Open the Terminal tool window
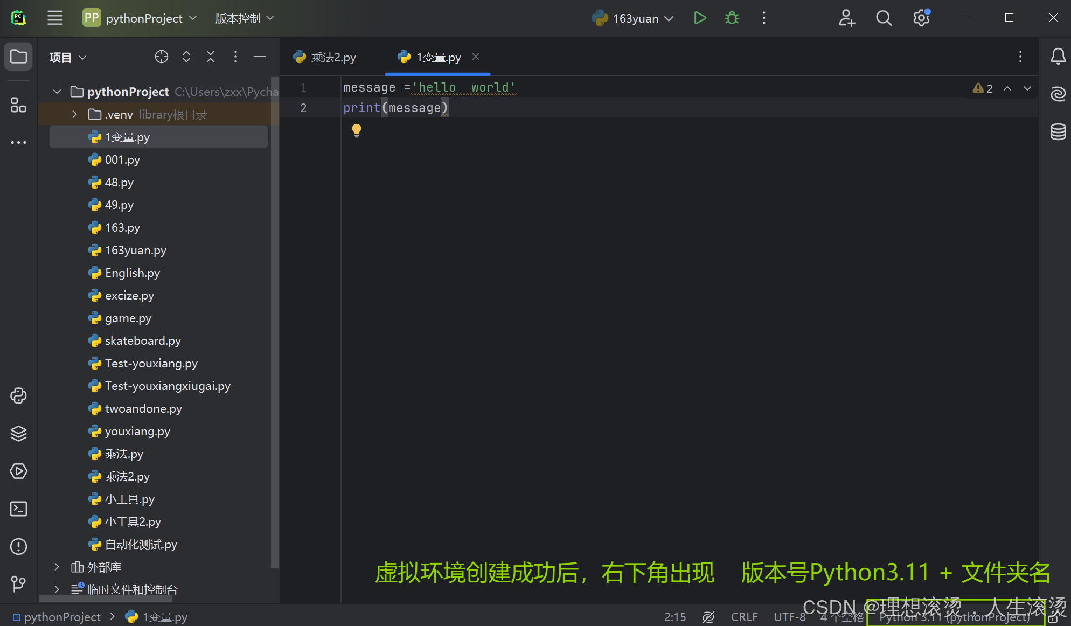The height and width of the screenshot is (626, 1071). coord(18,509)
